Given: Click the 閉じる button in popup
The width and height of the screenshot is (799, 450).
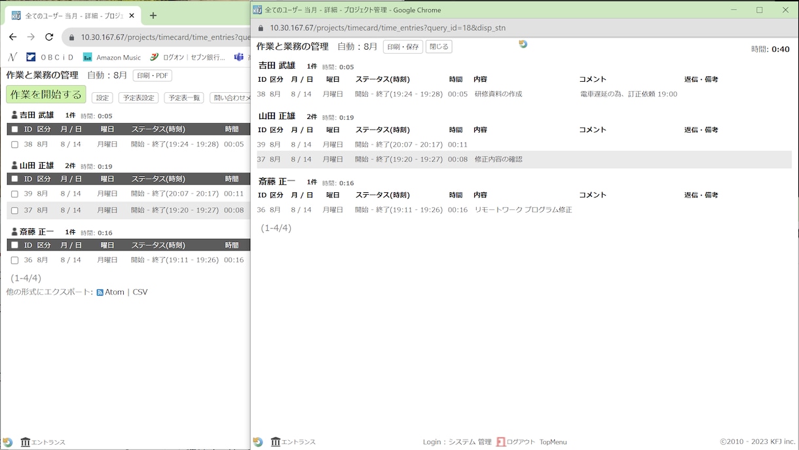Looking at the screenshot, I should coord(439,47).
